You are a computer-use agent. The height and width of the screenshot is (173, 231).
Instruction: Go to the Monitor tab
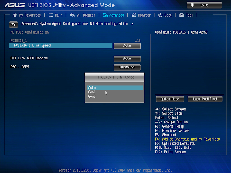coord(144,15)
